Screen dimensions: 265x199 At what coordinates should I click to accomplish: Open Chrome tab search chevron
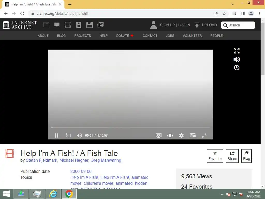[233, 4]
